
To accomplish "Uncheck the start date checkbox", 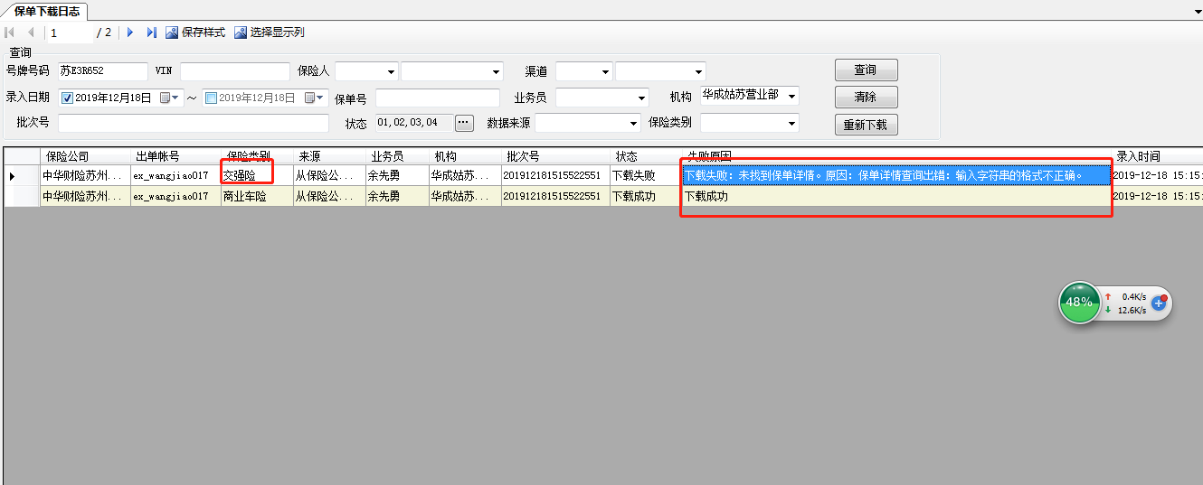I will (x=67, y=98).
